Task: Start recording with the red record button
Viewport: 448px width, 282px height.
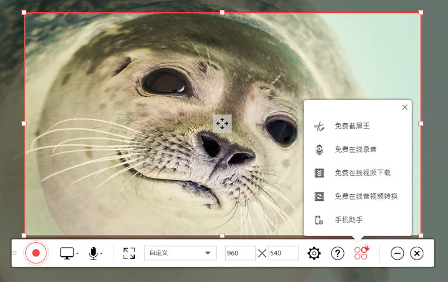Action: (x=36, y=253)
